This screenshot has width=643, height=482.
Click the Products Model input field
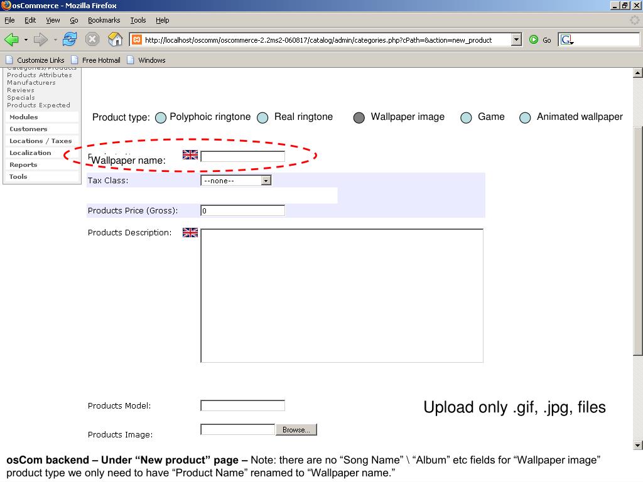[243, 406]
